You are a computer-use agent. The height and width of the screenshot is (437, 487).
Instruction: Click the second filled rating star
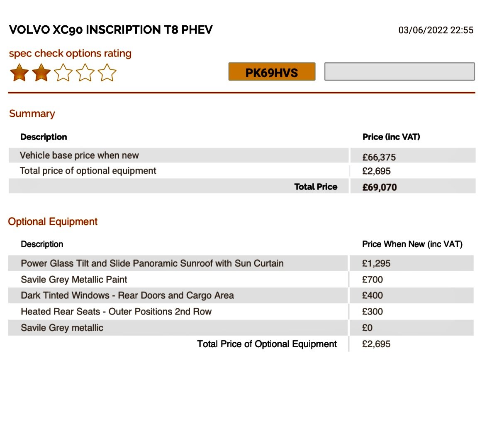tap(41, 73)
